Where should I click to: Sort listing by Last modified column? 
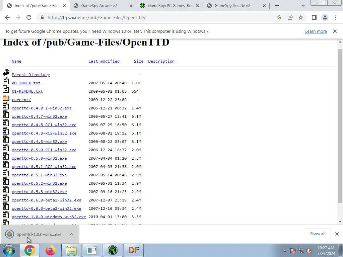tap(104, 61)
